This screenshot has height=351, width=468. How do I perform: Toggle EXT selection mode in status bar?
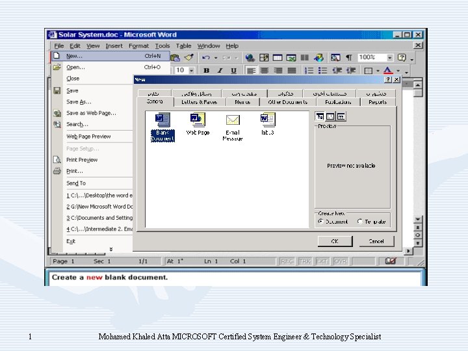click(x=322, y=261)
